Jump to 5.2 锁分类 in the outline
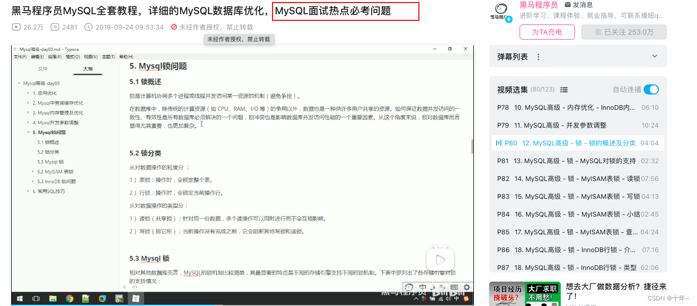This screenshot has width=697, height=306. (x=48, y=152)
